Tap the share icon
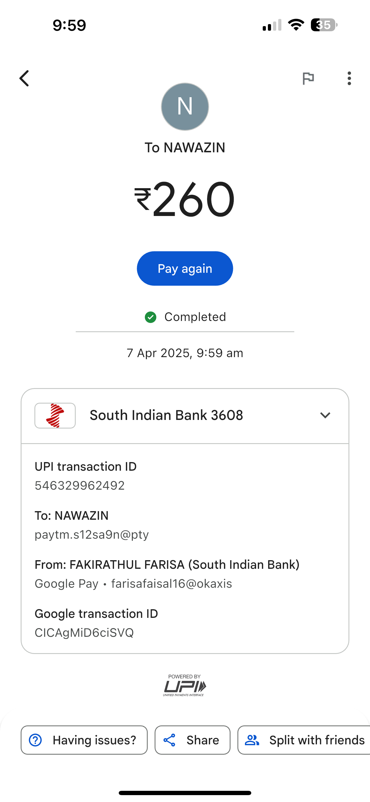This screenshot has width=370, height=802. click(170, 740)
